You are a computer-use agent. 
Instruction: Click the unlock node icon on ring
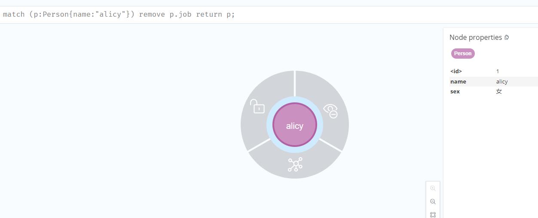pos(257,107)
